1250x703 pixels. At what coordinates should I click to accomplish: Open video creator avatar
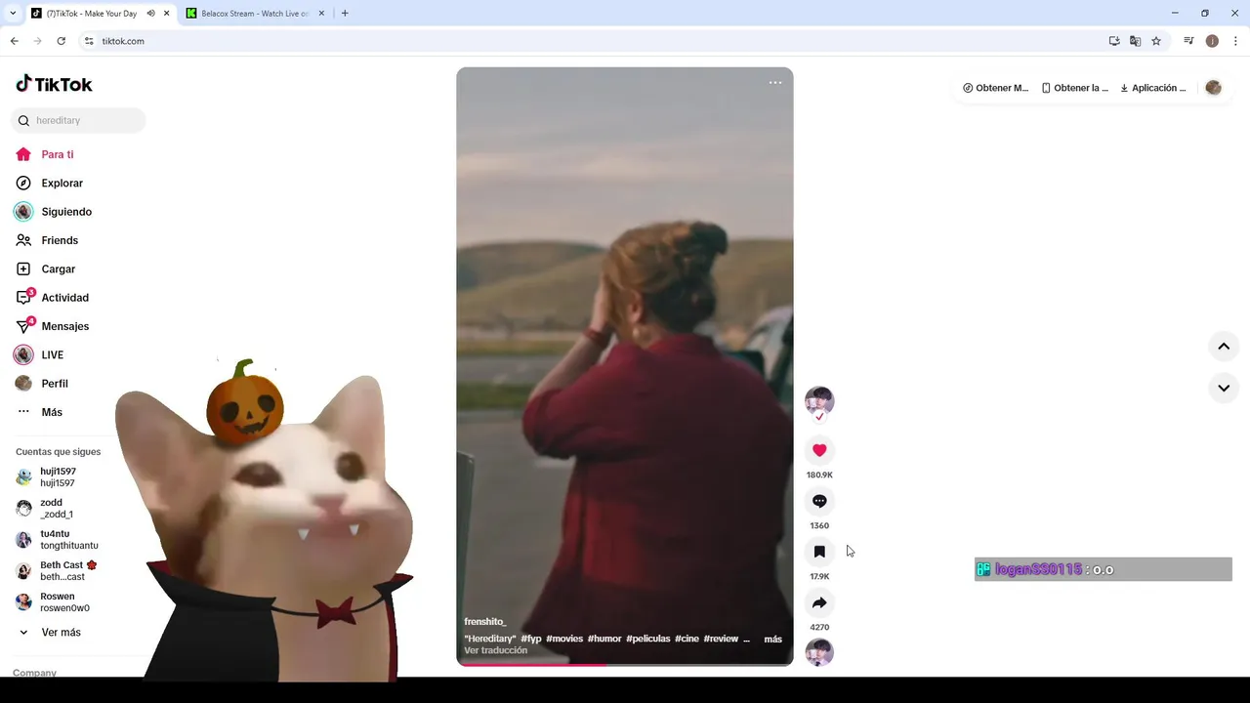pyautogui.click(x=819, y=401)
